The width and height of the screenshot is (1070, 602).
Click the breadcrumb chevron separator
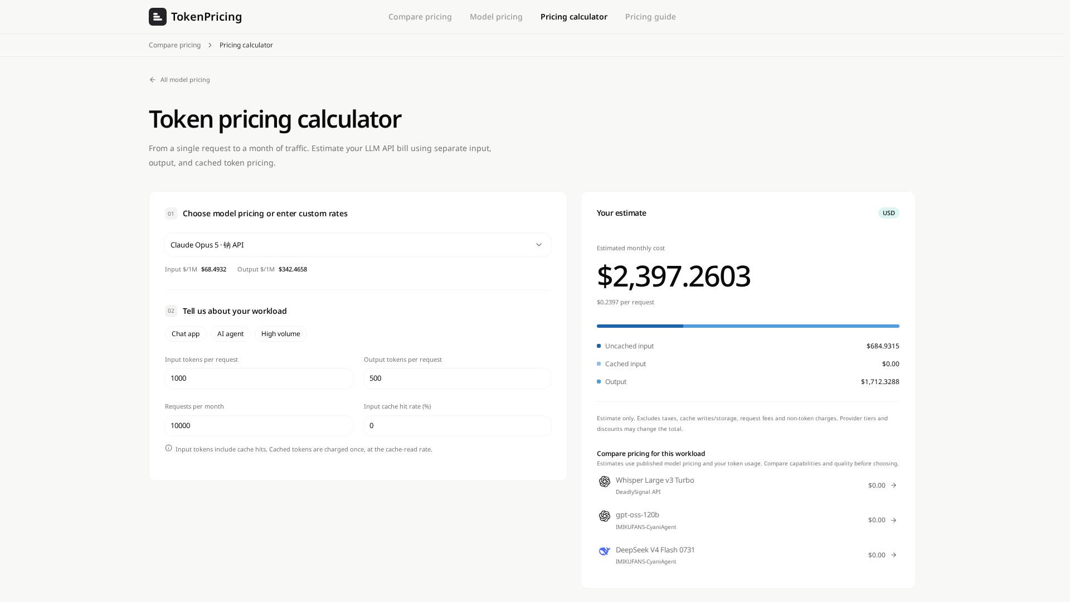click(x=210, y=45)
